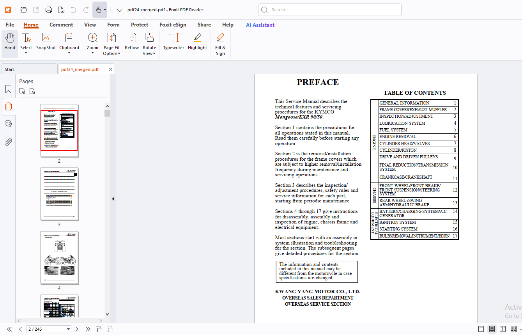Switch to continuous facing view mode
The width and height of the screenshot is (522, 335).
(x=513, y=329)
